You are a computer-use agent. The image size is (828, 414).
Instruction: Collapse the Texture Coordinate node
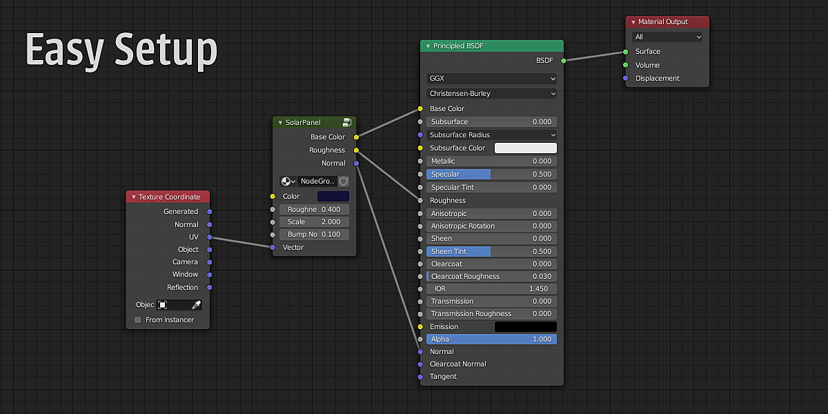coord(133,197)
